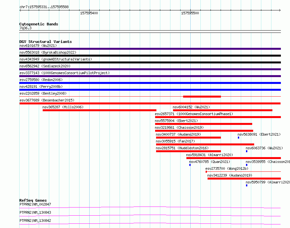Select the PTPRN2|NM_130843 gene label

point(35,212)
